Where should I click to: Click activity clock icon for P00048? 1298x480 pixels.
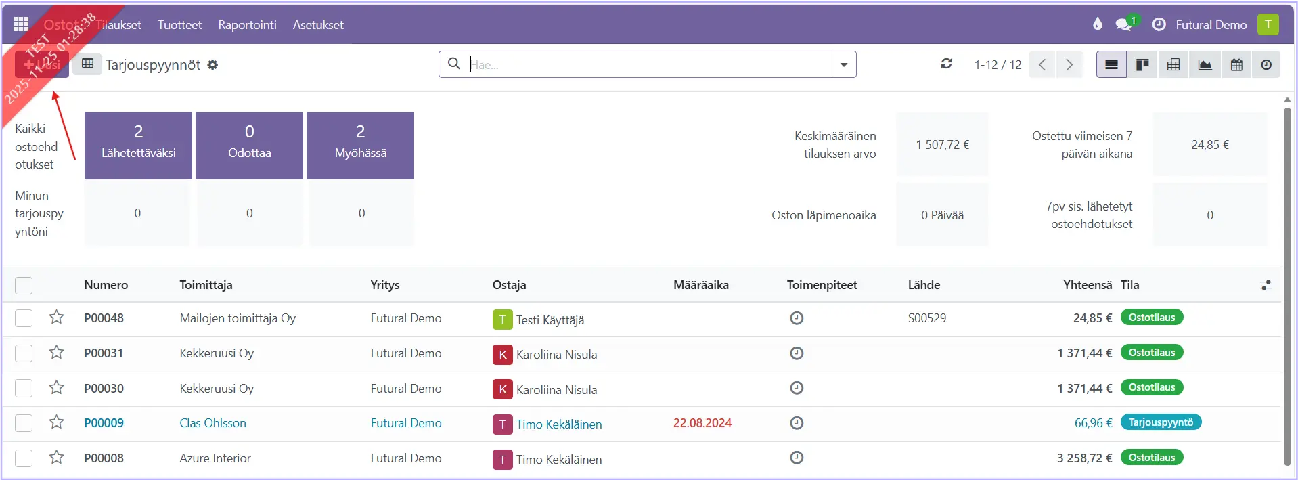(797, 318)
